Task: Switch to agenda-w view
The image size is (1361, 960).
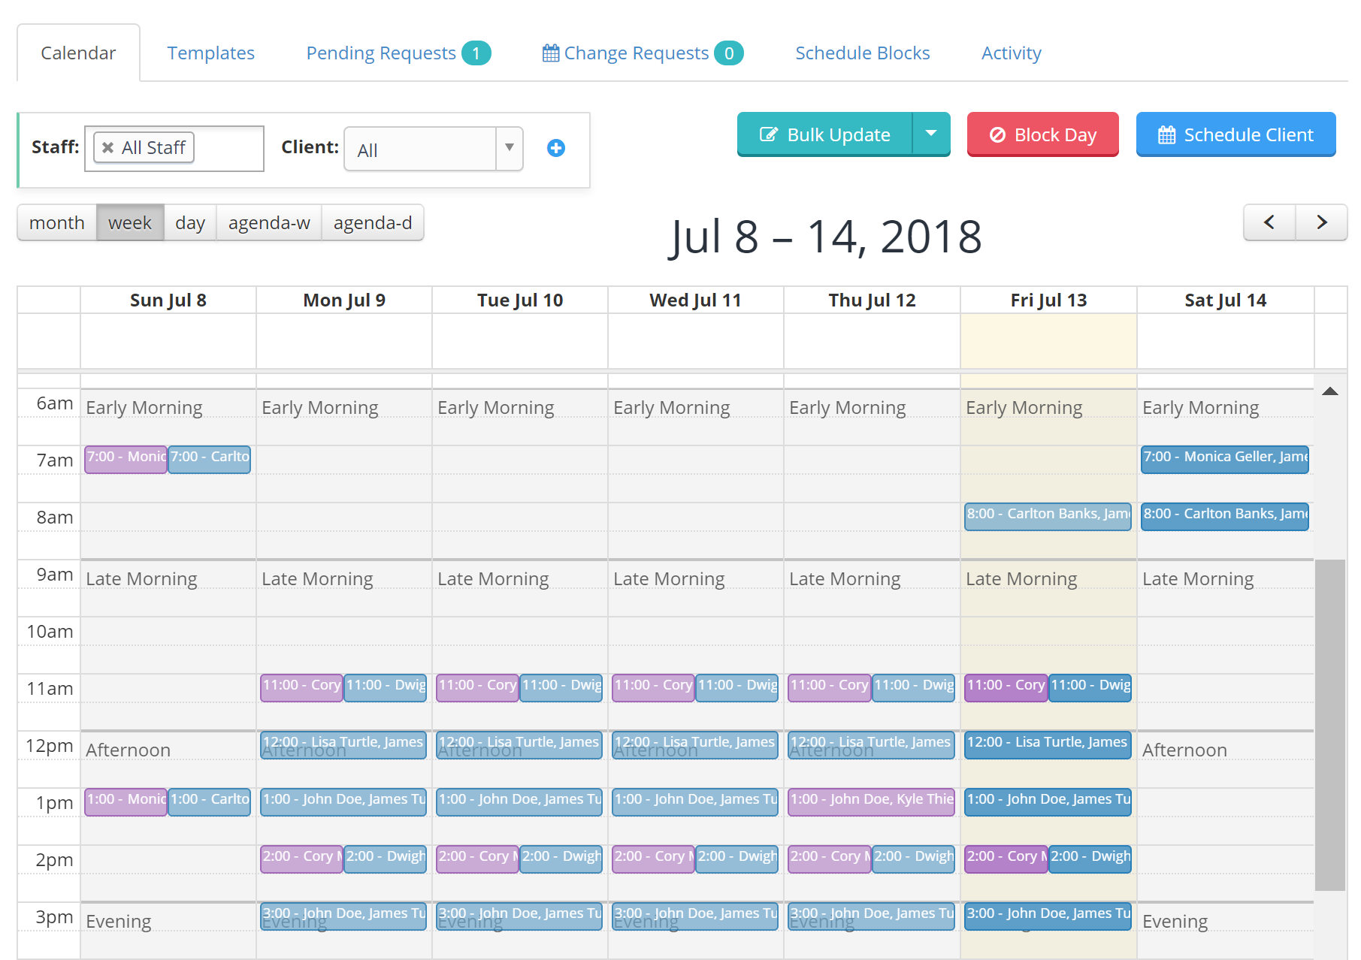Action: [x=269, y=222]
